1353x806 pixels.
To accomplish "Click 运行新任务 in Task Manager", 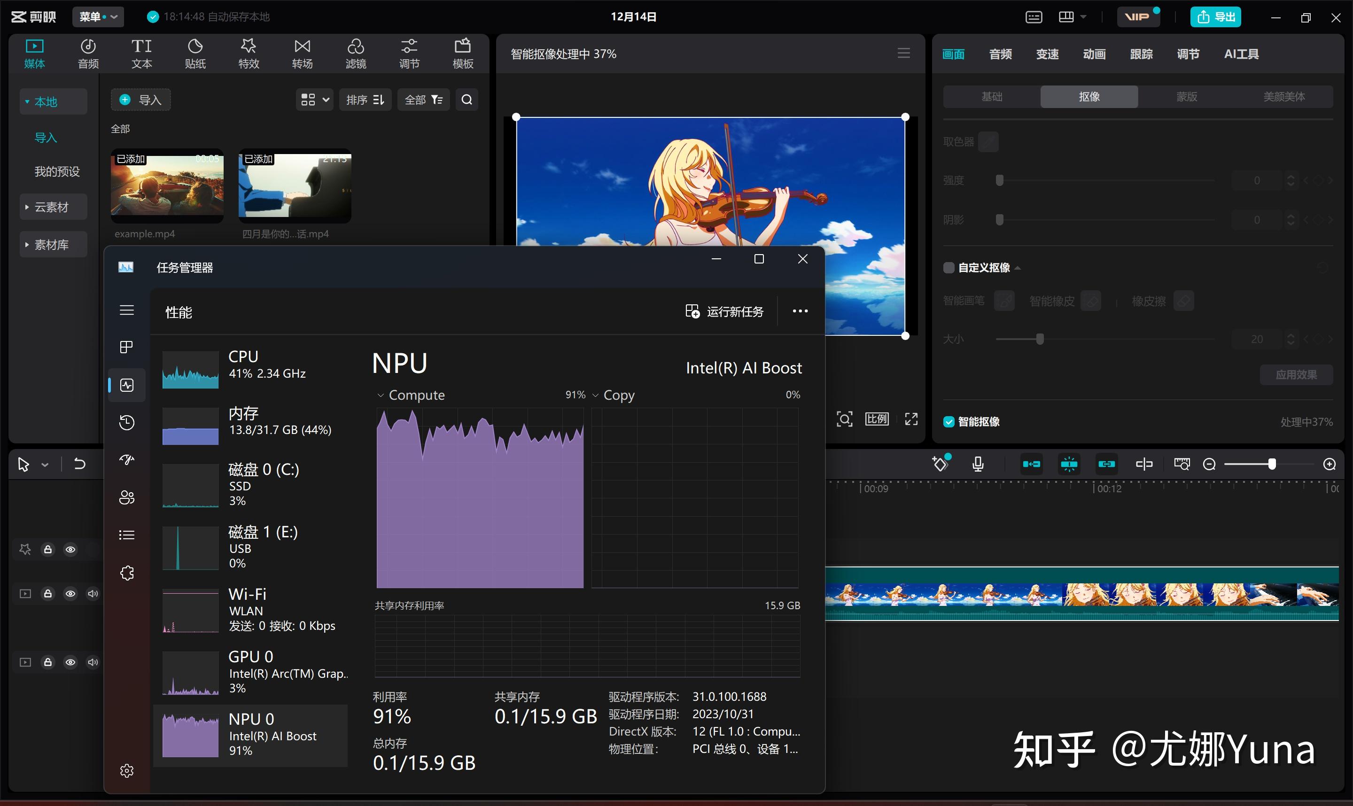I will (x=724, y=311).
